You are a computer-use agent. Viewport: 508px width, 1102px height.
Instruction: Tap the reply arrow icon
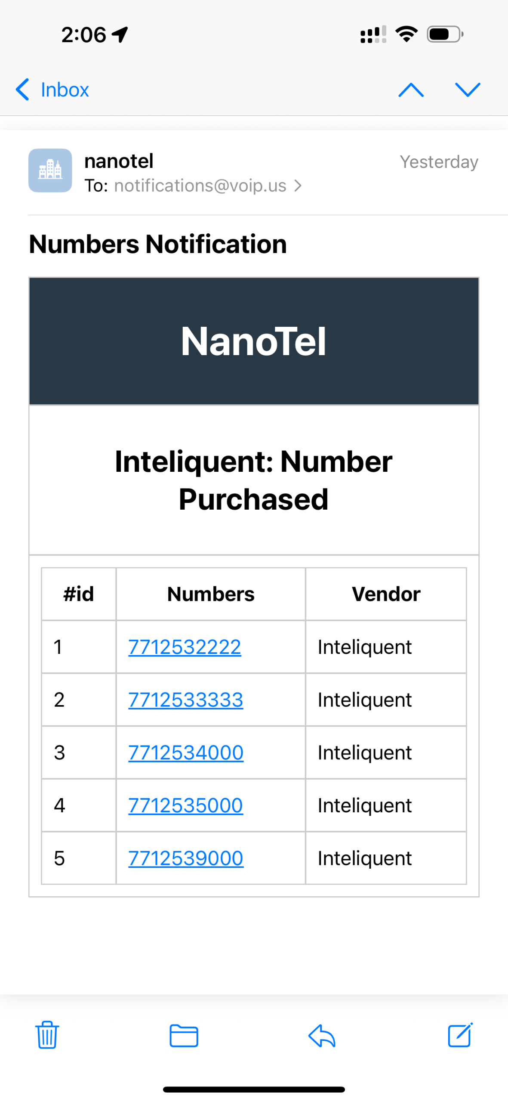tap(322, 1035)
